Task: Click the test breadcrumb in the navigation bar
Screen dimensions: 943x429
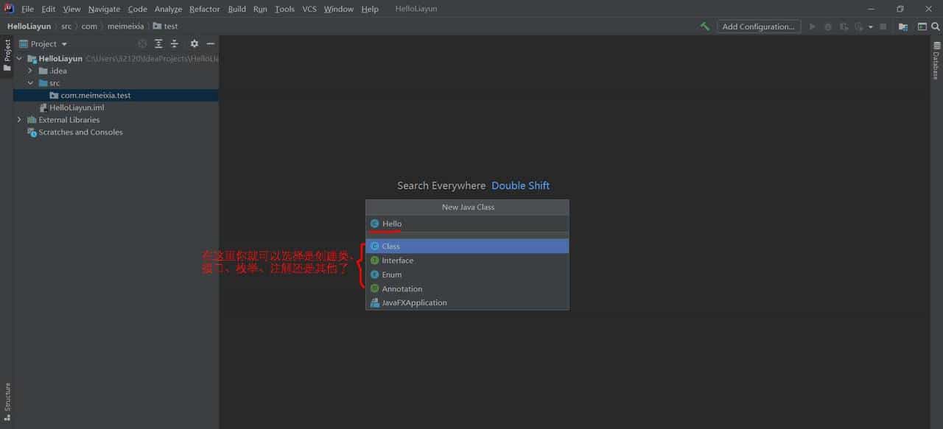Action: click(x=169, y=26)
